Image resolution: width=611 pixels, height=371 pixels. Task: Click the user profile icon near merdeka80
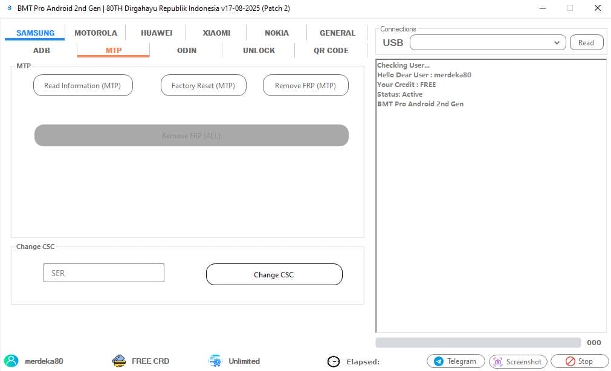coord(10,361)
